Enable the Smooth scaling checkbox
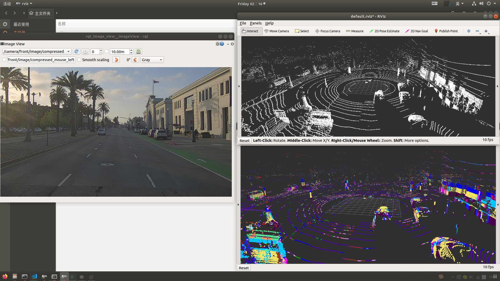Image resolution: width=500 pixels, height=281 pixels. [79, 60]
